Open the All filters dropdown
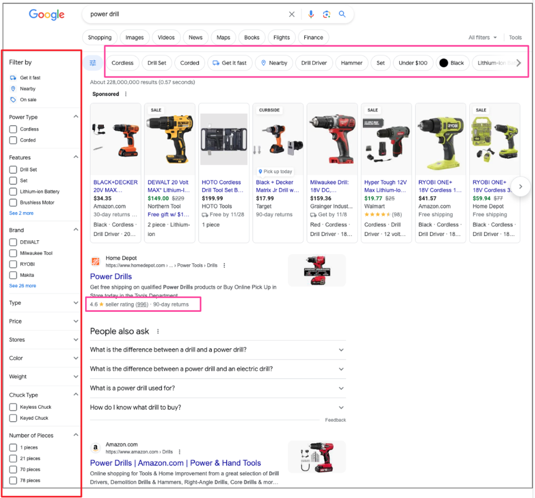The width and height of the screenshot is (535, 498). click(x=483, y=38)
